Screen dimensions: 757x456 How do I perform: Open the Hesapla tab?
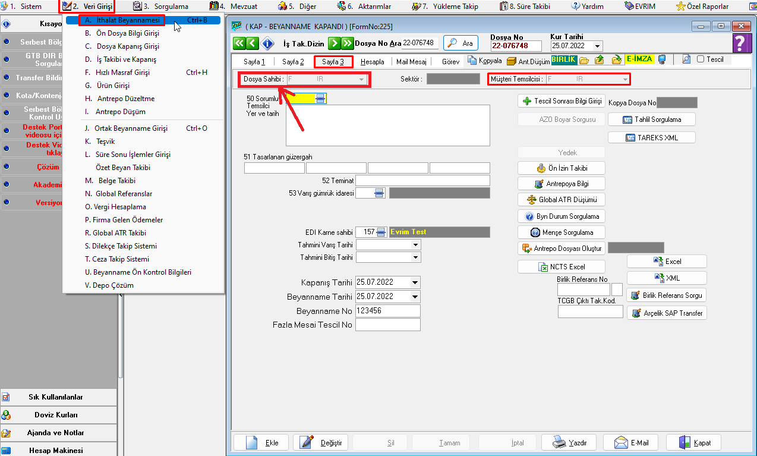coord(373,62)
